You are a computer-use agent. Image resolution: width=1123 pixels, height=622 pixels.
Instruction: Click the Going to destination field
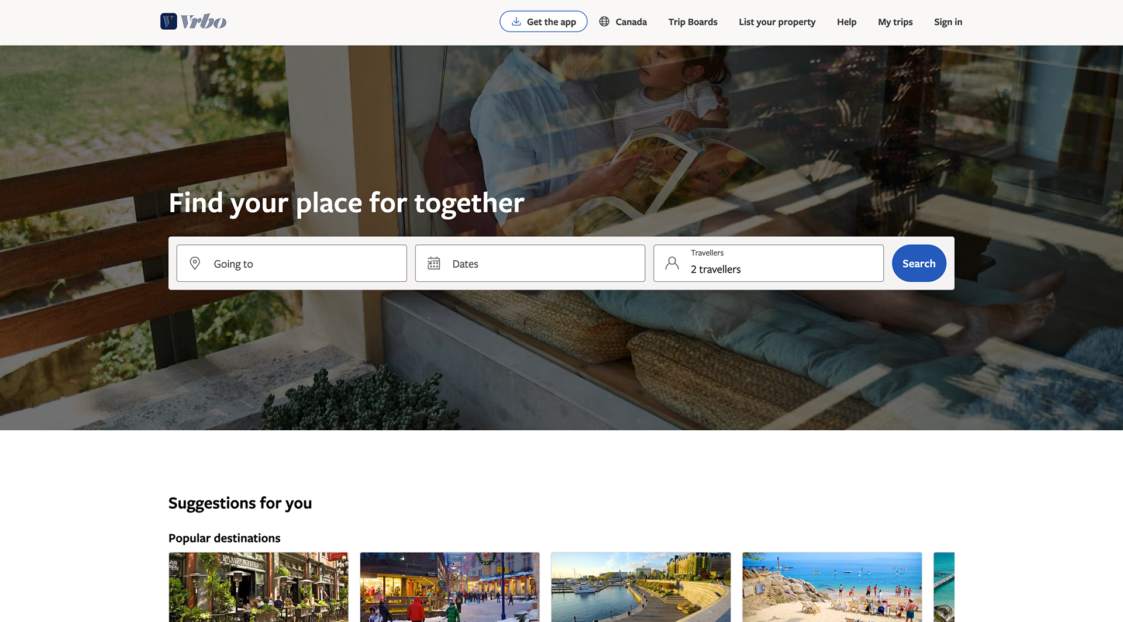[291, 263]
